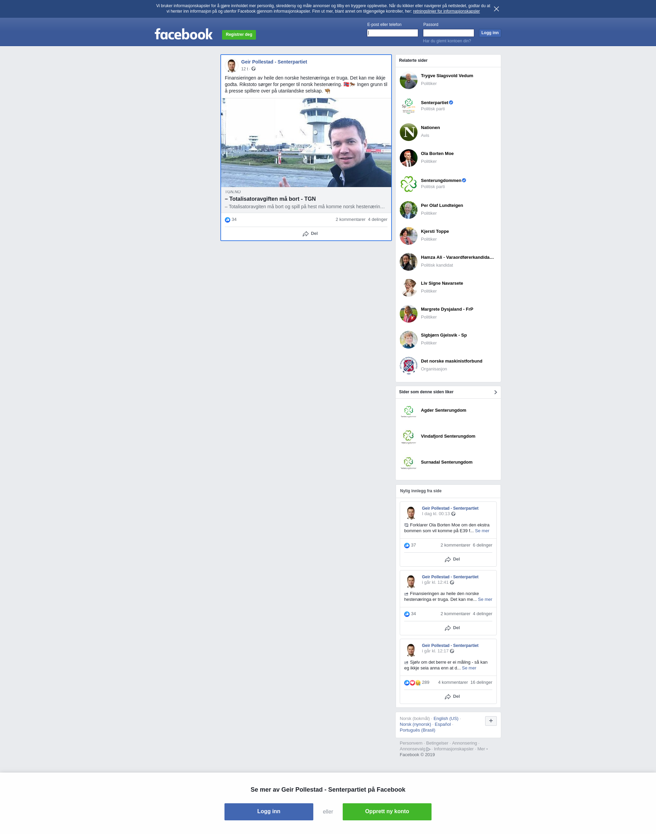Focus the E-post eller telefon field
The image size is (656, 834).
pyautogui.click(x=392, y=33)
